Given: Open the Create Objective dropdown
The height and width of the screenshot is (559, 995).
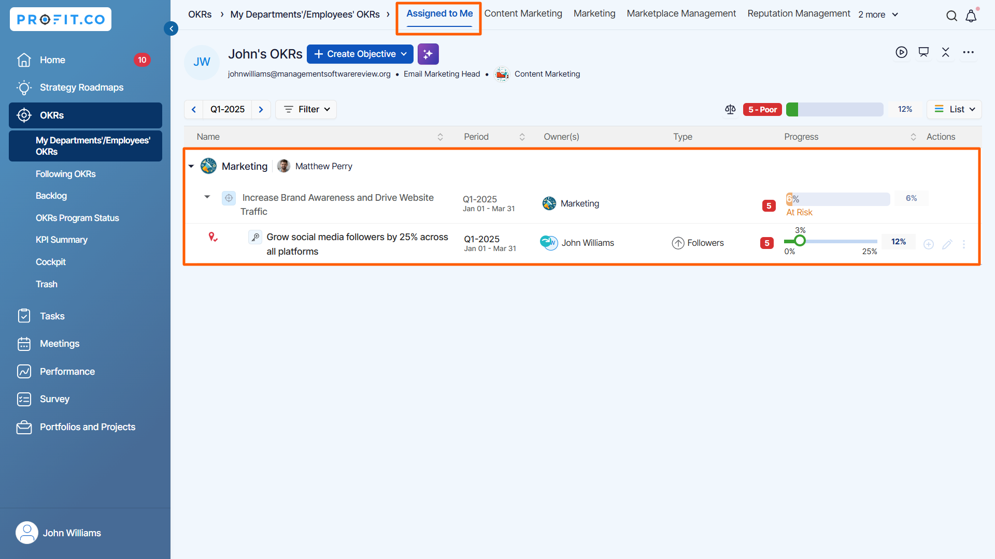Looking at the screenshot, I should tap(360, 54).
